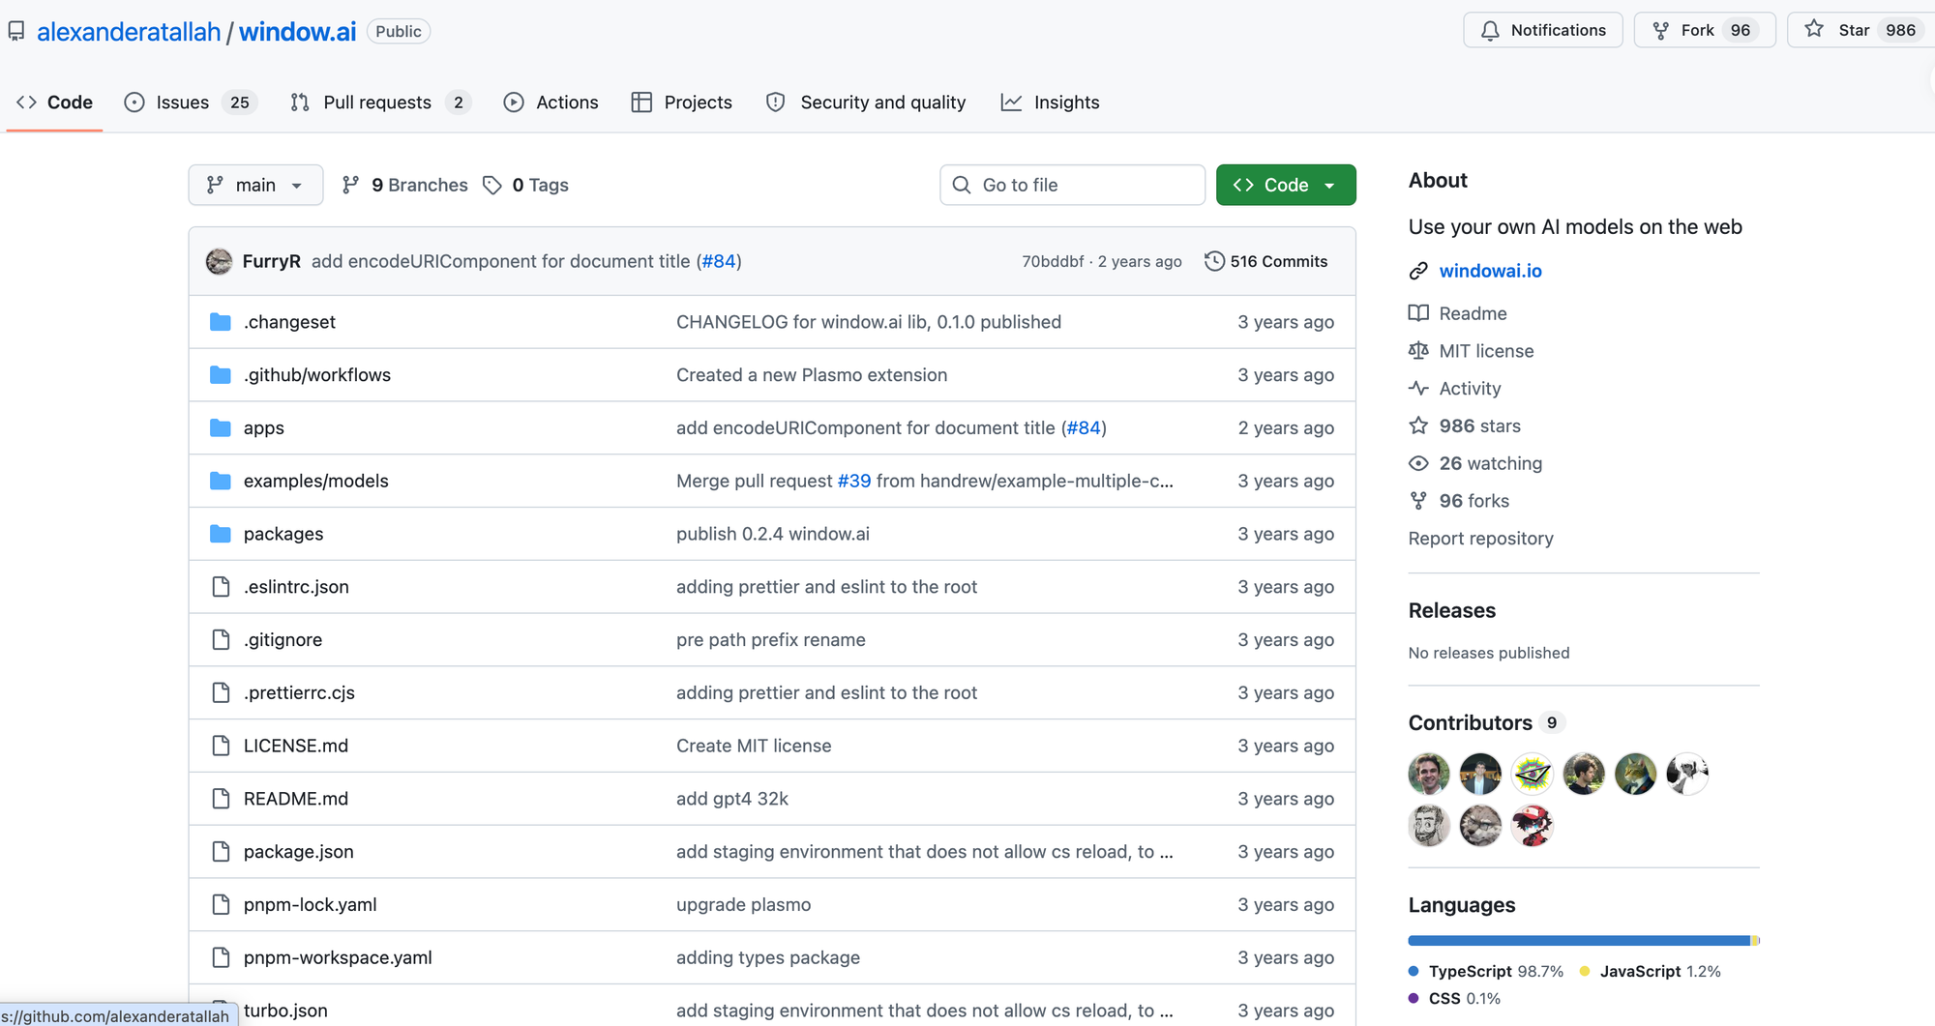Click the apps folder icon
The width and height of the screenshot is (1935, 1026).
coord(221,427)
